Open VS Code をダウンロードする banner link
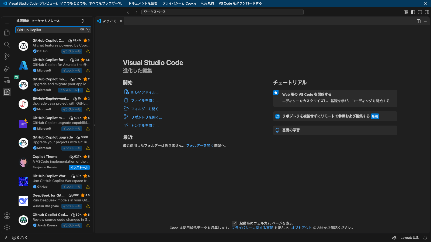Screen dimensions: 431x242 pyautogui.click(x=240, y=3)
